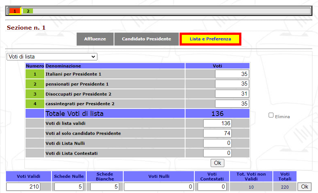Click green number 4 list cell
The image size is (318, 193).
click(x=35, y=104)
